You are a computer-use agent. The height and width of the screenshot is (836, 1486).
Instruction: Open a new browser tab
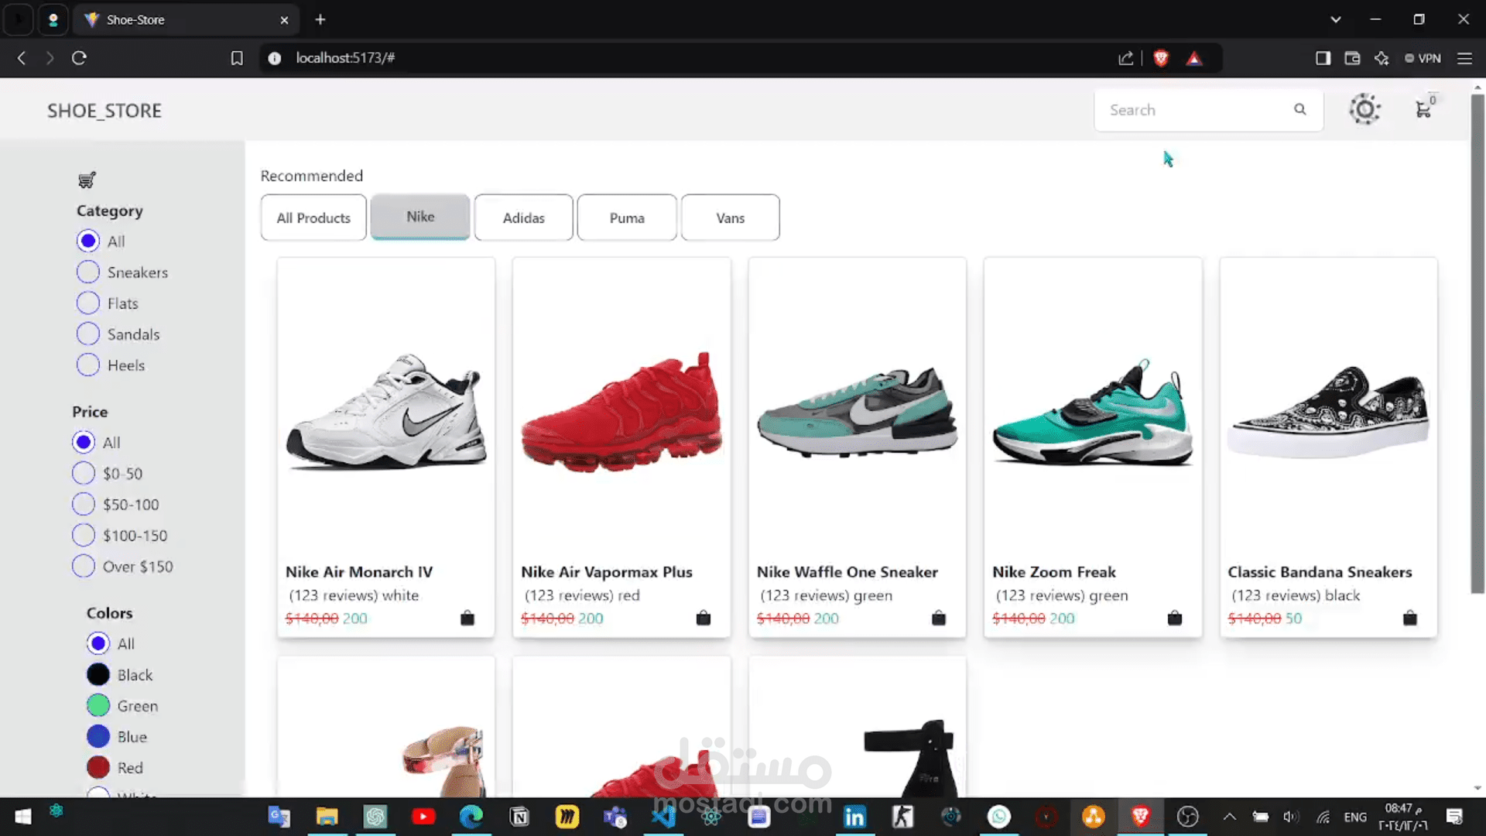(320, 19)
